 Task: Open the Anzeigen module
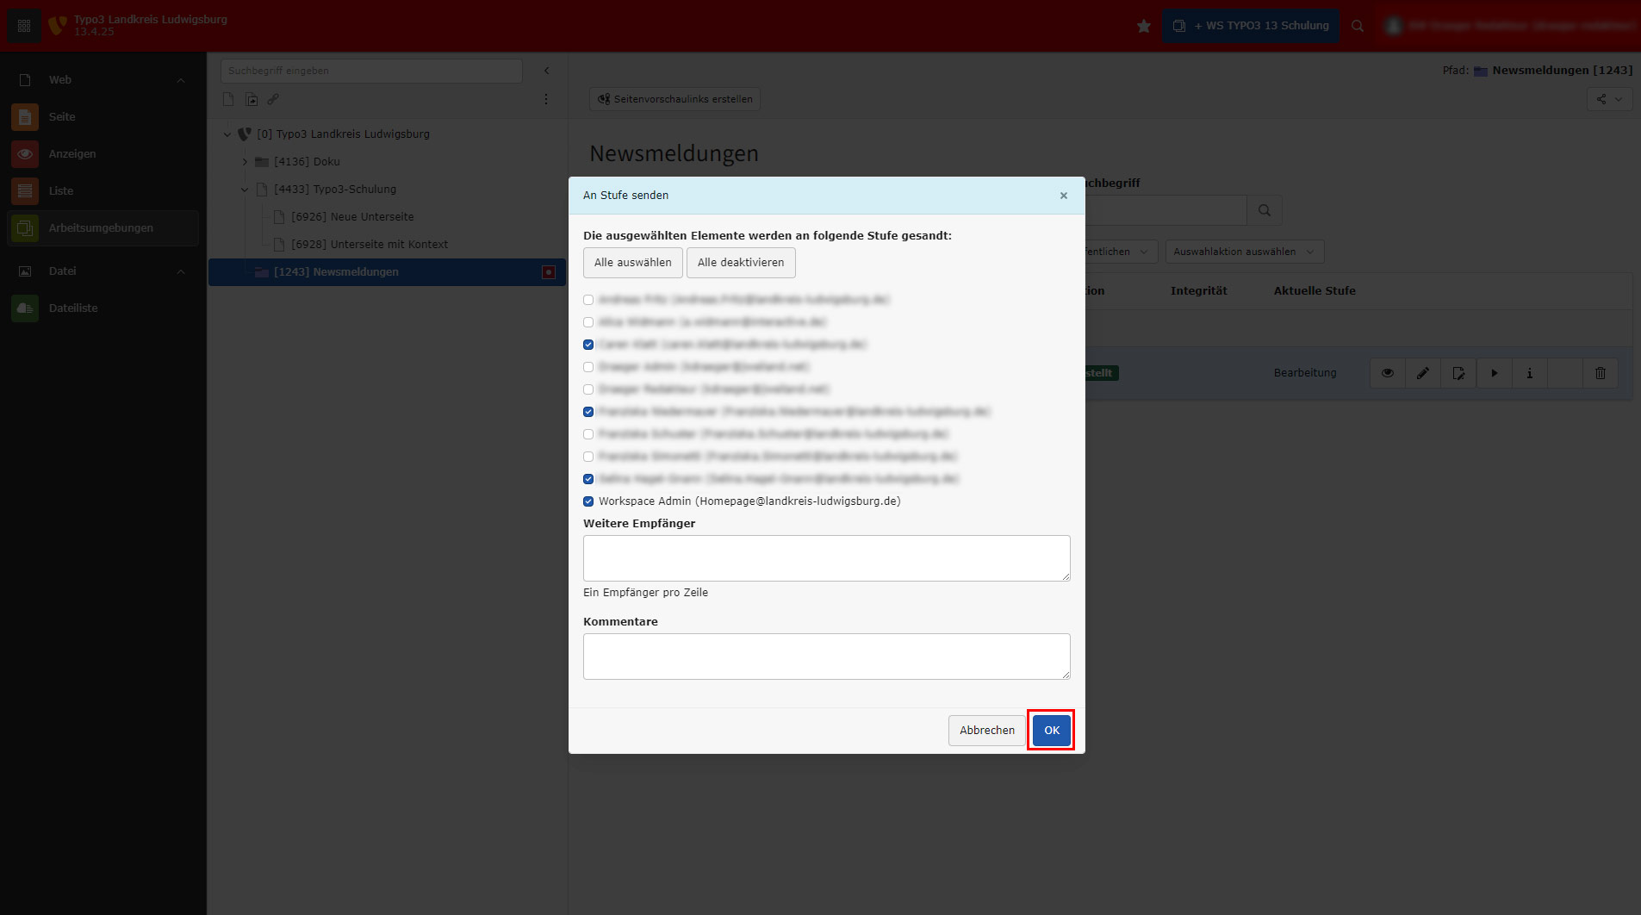point(72,154)
